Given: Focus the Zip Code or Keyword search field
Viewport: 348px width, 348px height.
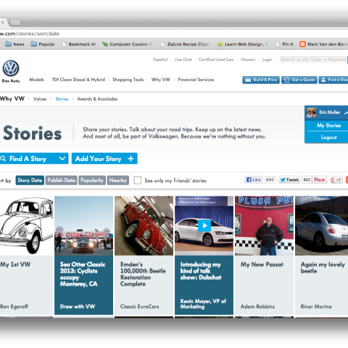Looking at the screenshot, I should (313, 59).
